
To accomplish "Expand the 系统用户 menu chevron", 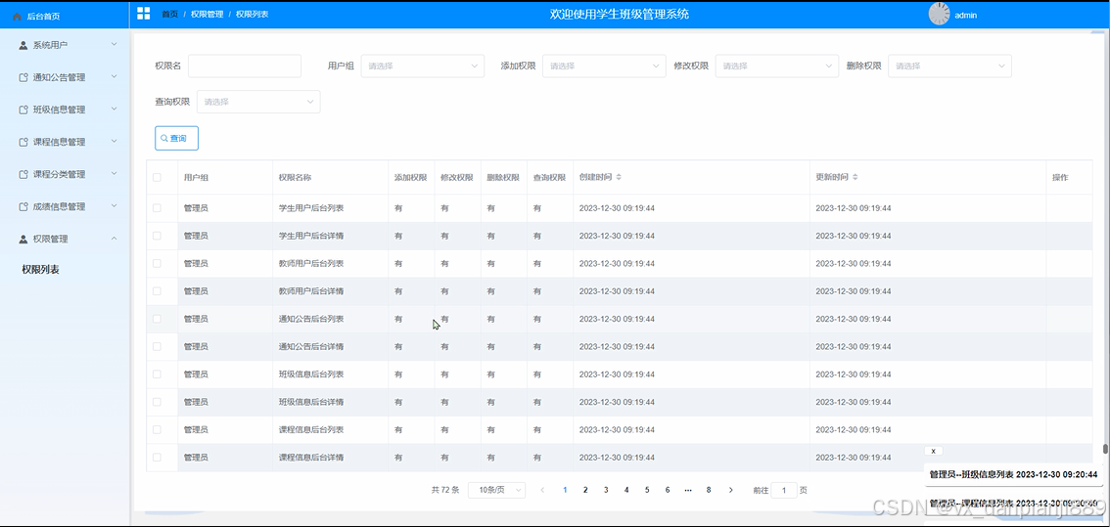I will pyautogui.click(x=114, y=45).
